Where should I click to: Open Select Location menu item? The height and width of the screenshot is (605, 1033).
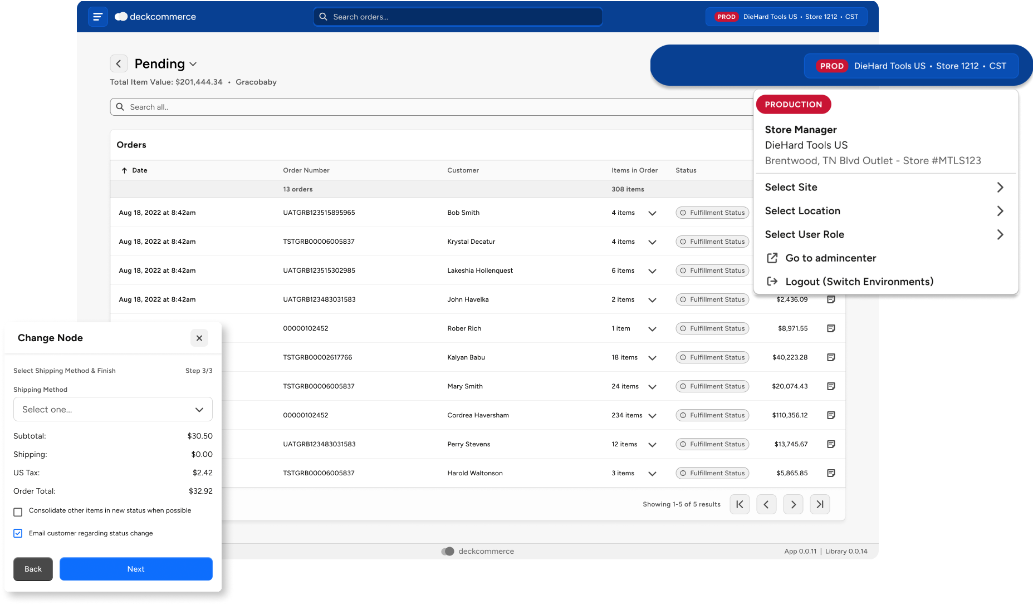(884, 211)
